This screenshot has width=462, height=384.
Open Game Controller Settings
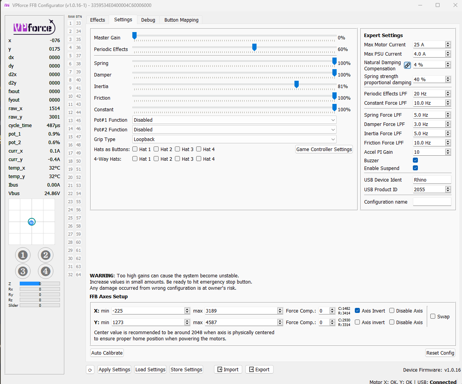tap(324, 150)
